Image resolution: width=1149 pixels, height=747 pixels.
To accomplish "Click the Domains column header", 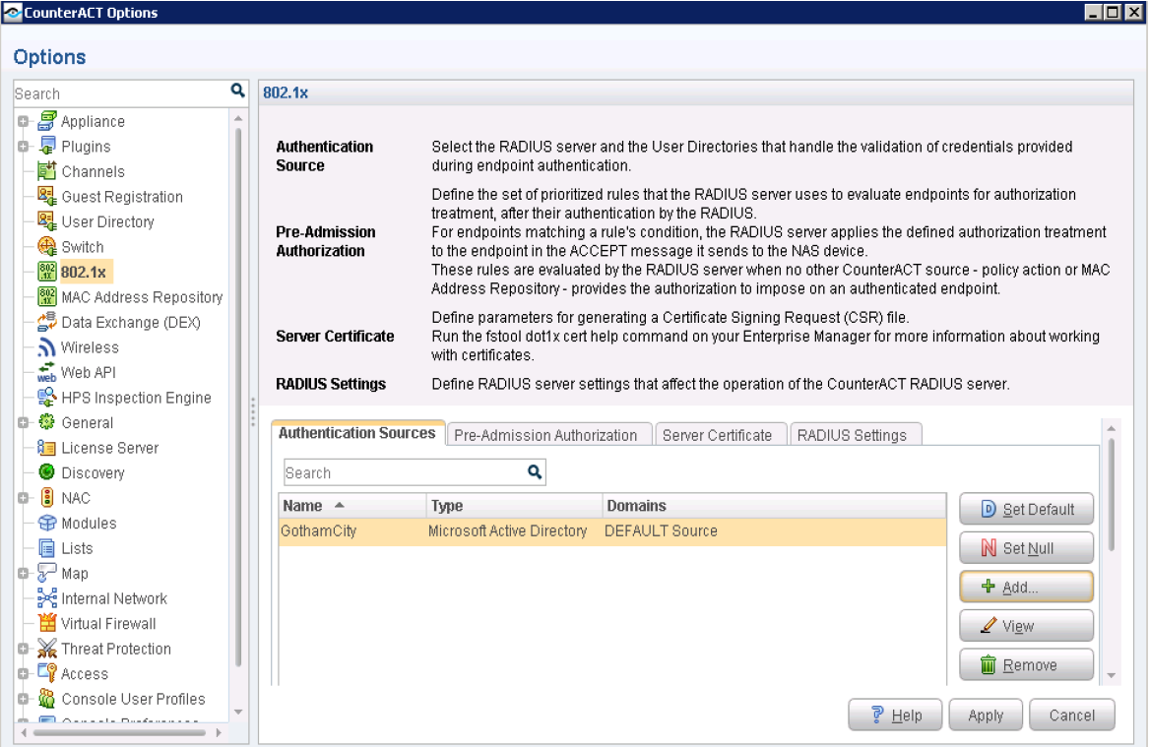I will tap(774, 506).
